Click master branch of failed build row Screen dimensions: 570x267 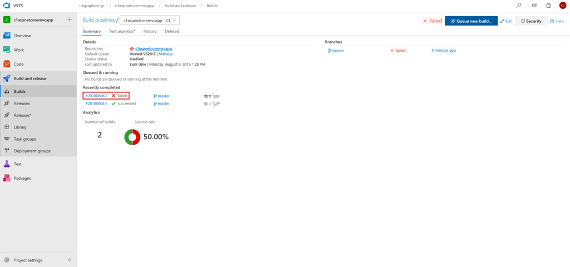tap(161, 96)
